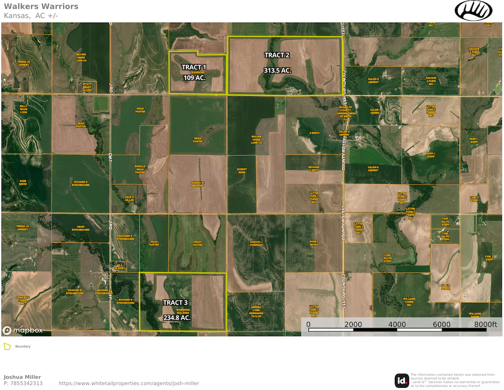Click the Walkers Warriors map title
Image resolution: width=504 pixels, height=390 pixels.
coord(41,7)
